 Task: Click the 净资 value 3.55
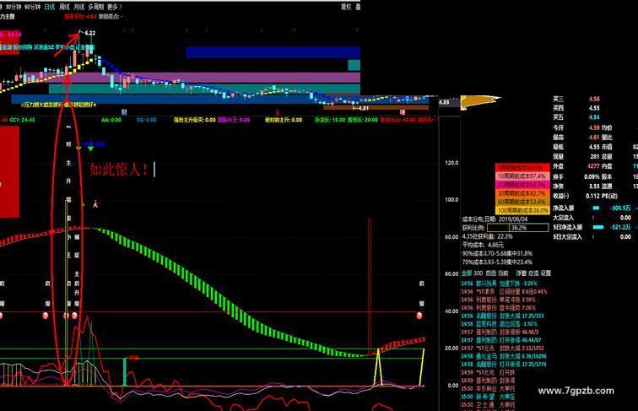click(x=594, y=187)
